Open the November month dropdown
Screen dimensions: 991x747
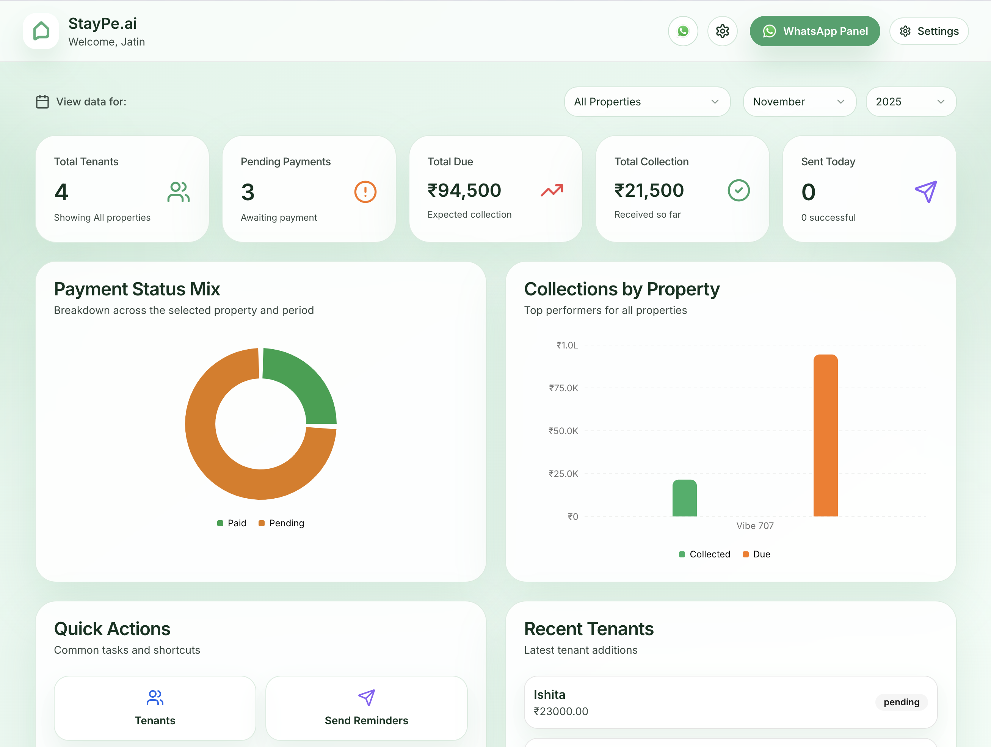pyautogui.click(x=799, y=102)
